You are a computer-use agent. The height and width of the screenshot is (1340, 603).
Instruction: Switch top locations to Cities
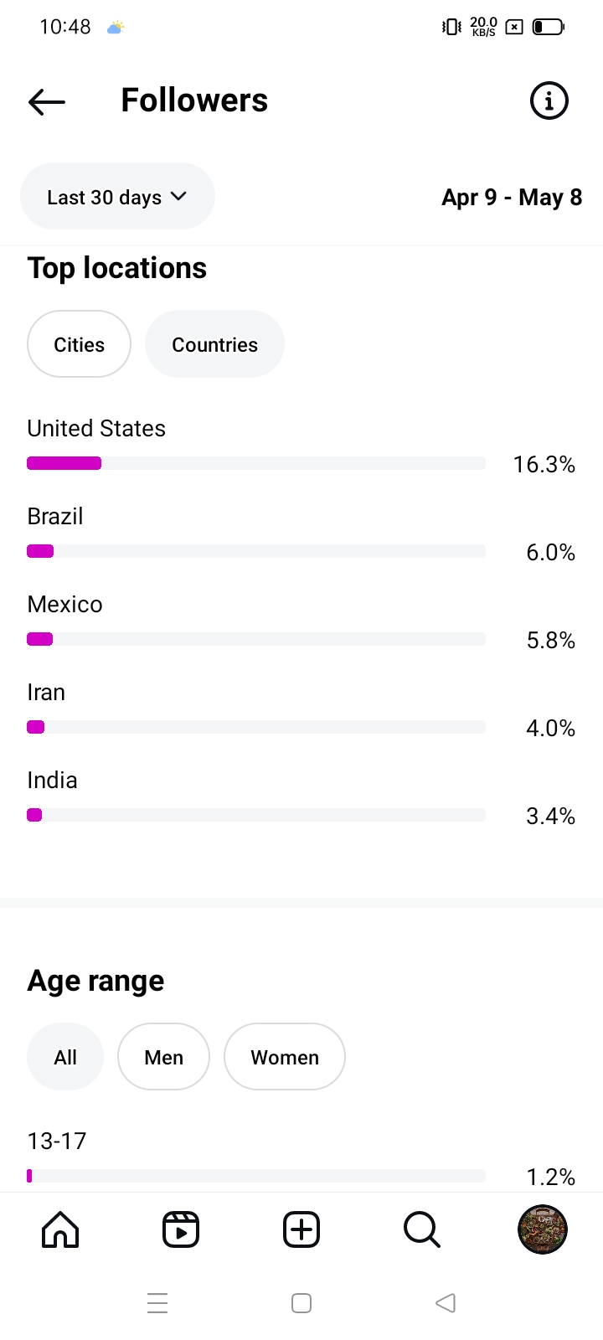(79, 345)
